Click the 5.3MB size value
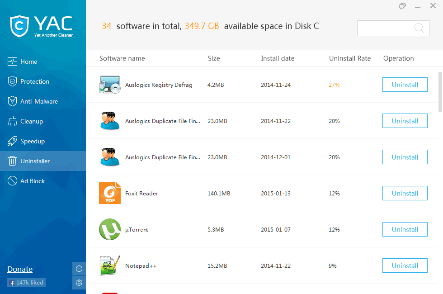443x294 pixels. pyautogui.click(x=216, y=230)
